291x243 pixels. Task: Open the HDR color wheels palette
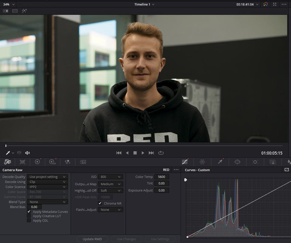click(53, 162)
